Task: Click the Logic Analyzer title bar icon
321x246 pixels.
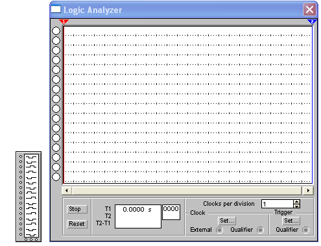Action: [x=56, y=9]
